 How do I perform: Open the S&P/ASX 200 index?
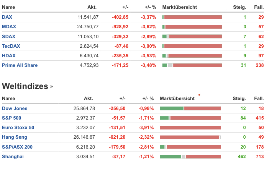(17, 147)
